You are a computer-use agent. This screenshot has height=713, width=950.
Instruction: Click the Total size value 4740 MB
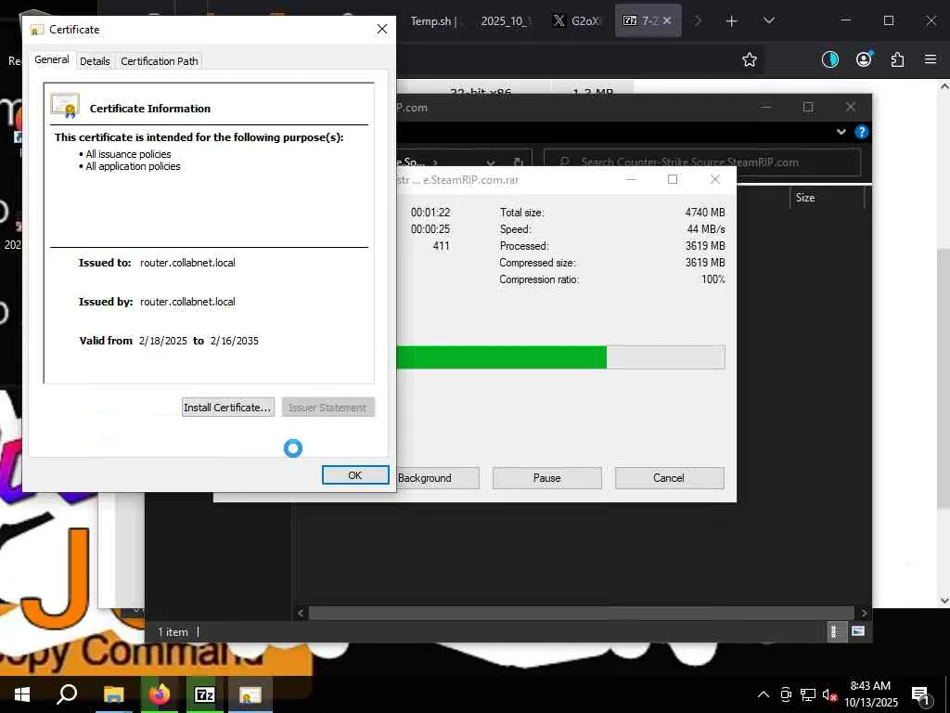705,213
